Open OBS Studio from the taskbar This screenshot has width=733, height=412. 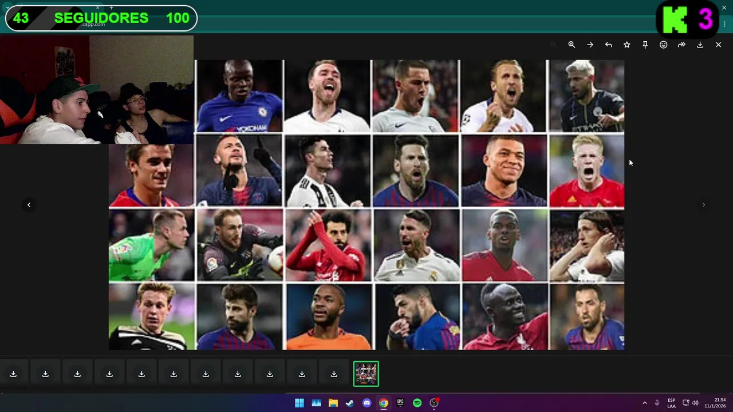coord(434,403)
